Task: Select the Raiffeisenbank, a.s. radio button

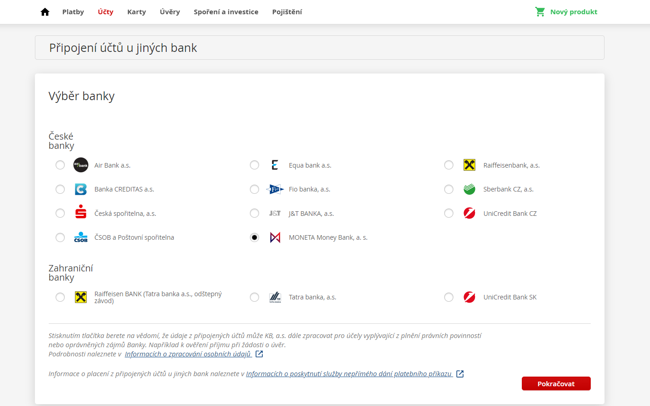Action: (x=449, y=165)
